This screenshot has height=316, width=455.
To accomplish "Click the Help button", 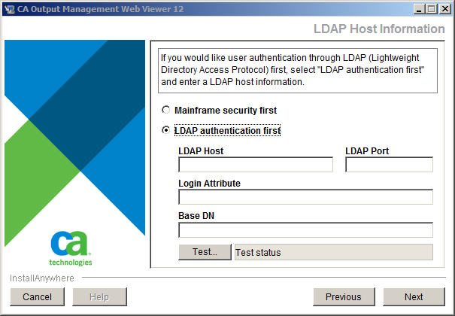I will [99, 297].
